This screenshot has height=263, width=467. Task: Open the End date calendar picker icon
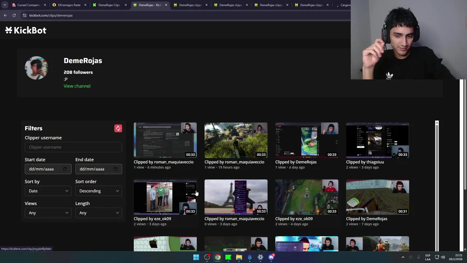click(116, 169)
